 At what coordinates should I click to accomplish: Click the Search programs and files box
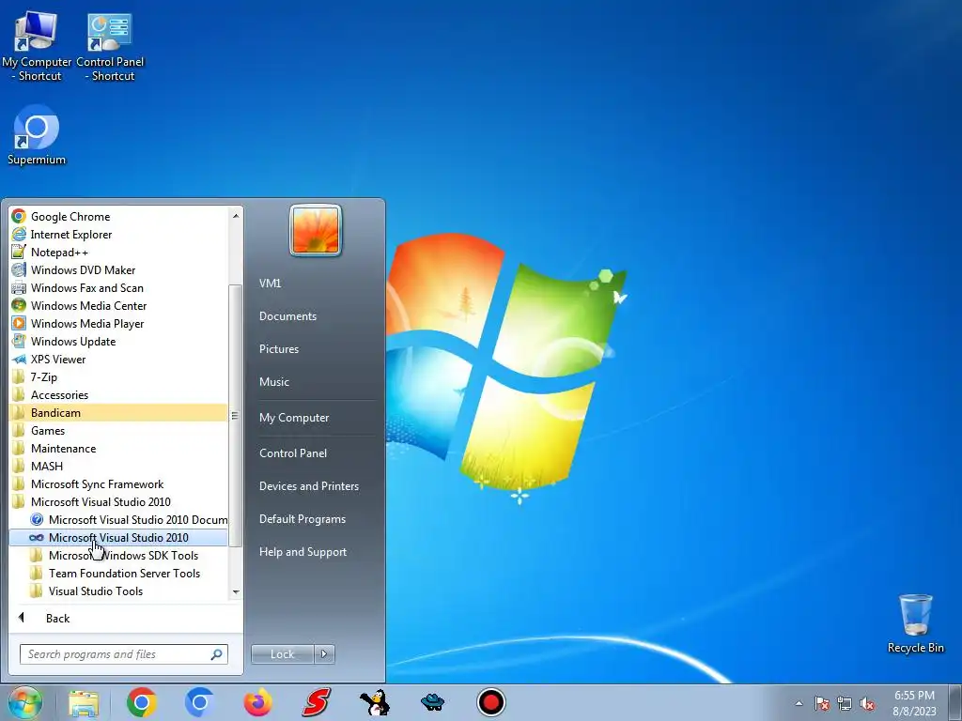[123, 654]
